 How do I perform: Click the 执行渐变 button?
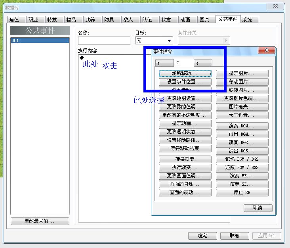tap(185, 167)
